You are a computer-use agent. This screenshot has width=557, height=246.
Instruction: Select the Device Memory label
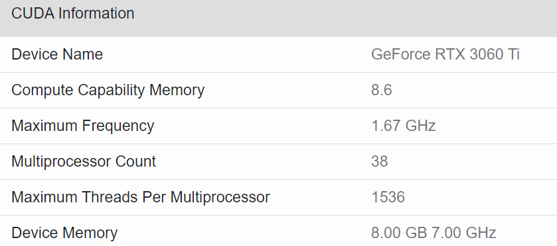coord(64,233)
